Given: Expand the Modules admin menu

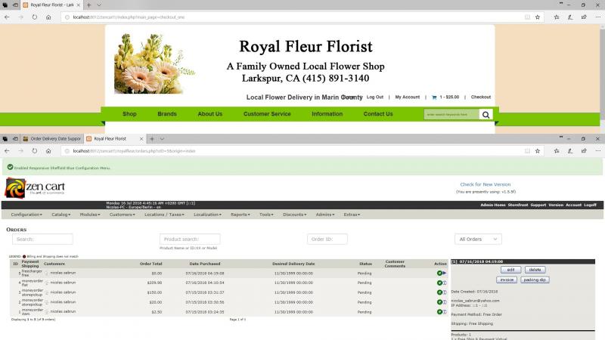Looking at the screenshot, I should click(x=90, y=215).
